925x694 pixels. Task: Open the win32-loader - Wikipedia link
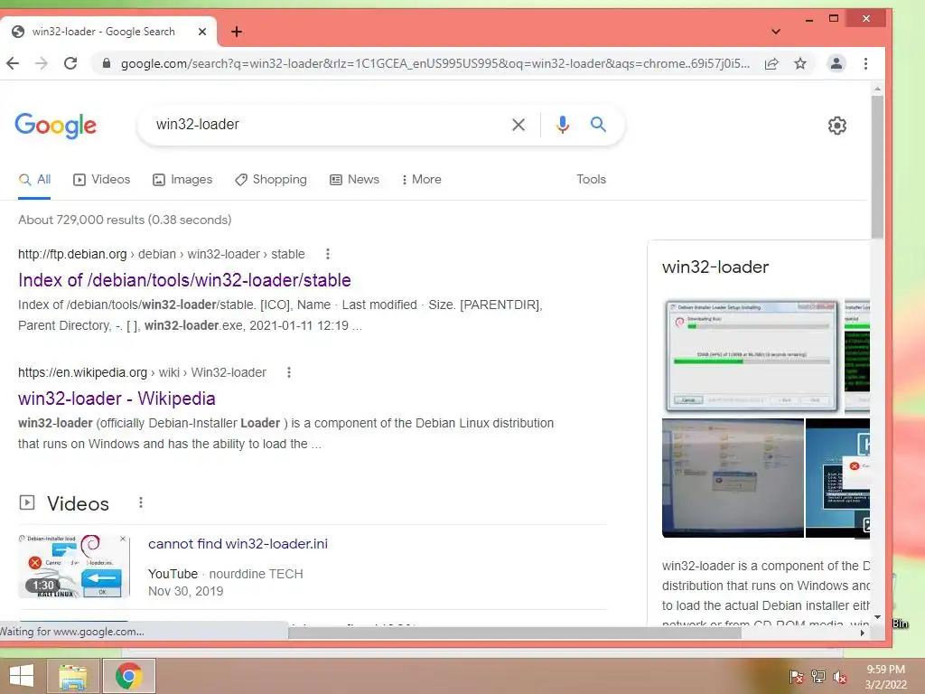117,399
